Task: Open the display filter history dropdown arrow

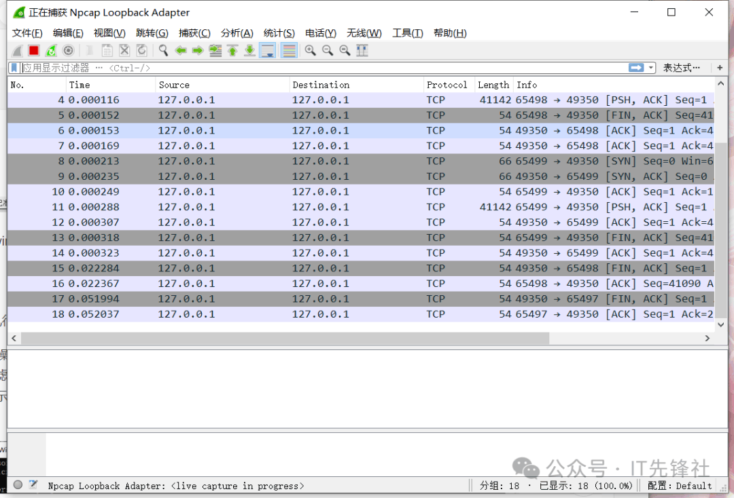Action: point(651,68)
